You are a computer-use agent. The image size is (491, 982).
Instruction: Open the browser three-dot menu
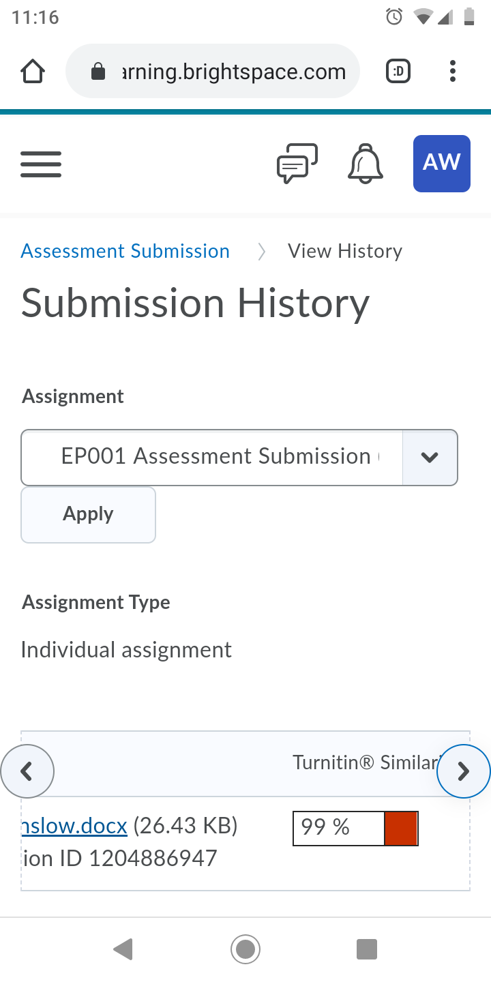coord(452,71)
